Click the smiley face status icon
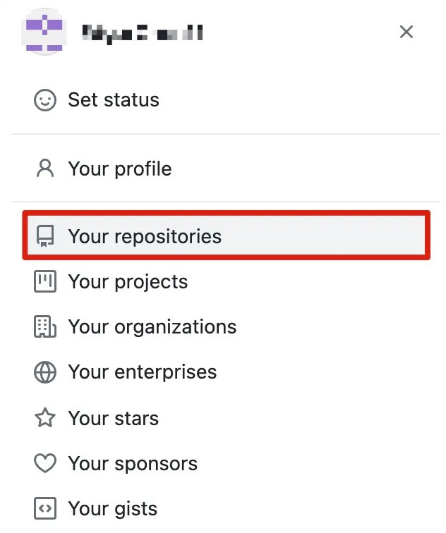446x533 pixels. [x=45, y=100]
